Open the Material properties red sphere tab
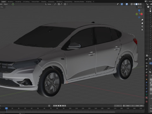152x114 pixels. coord(147,98)
